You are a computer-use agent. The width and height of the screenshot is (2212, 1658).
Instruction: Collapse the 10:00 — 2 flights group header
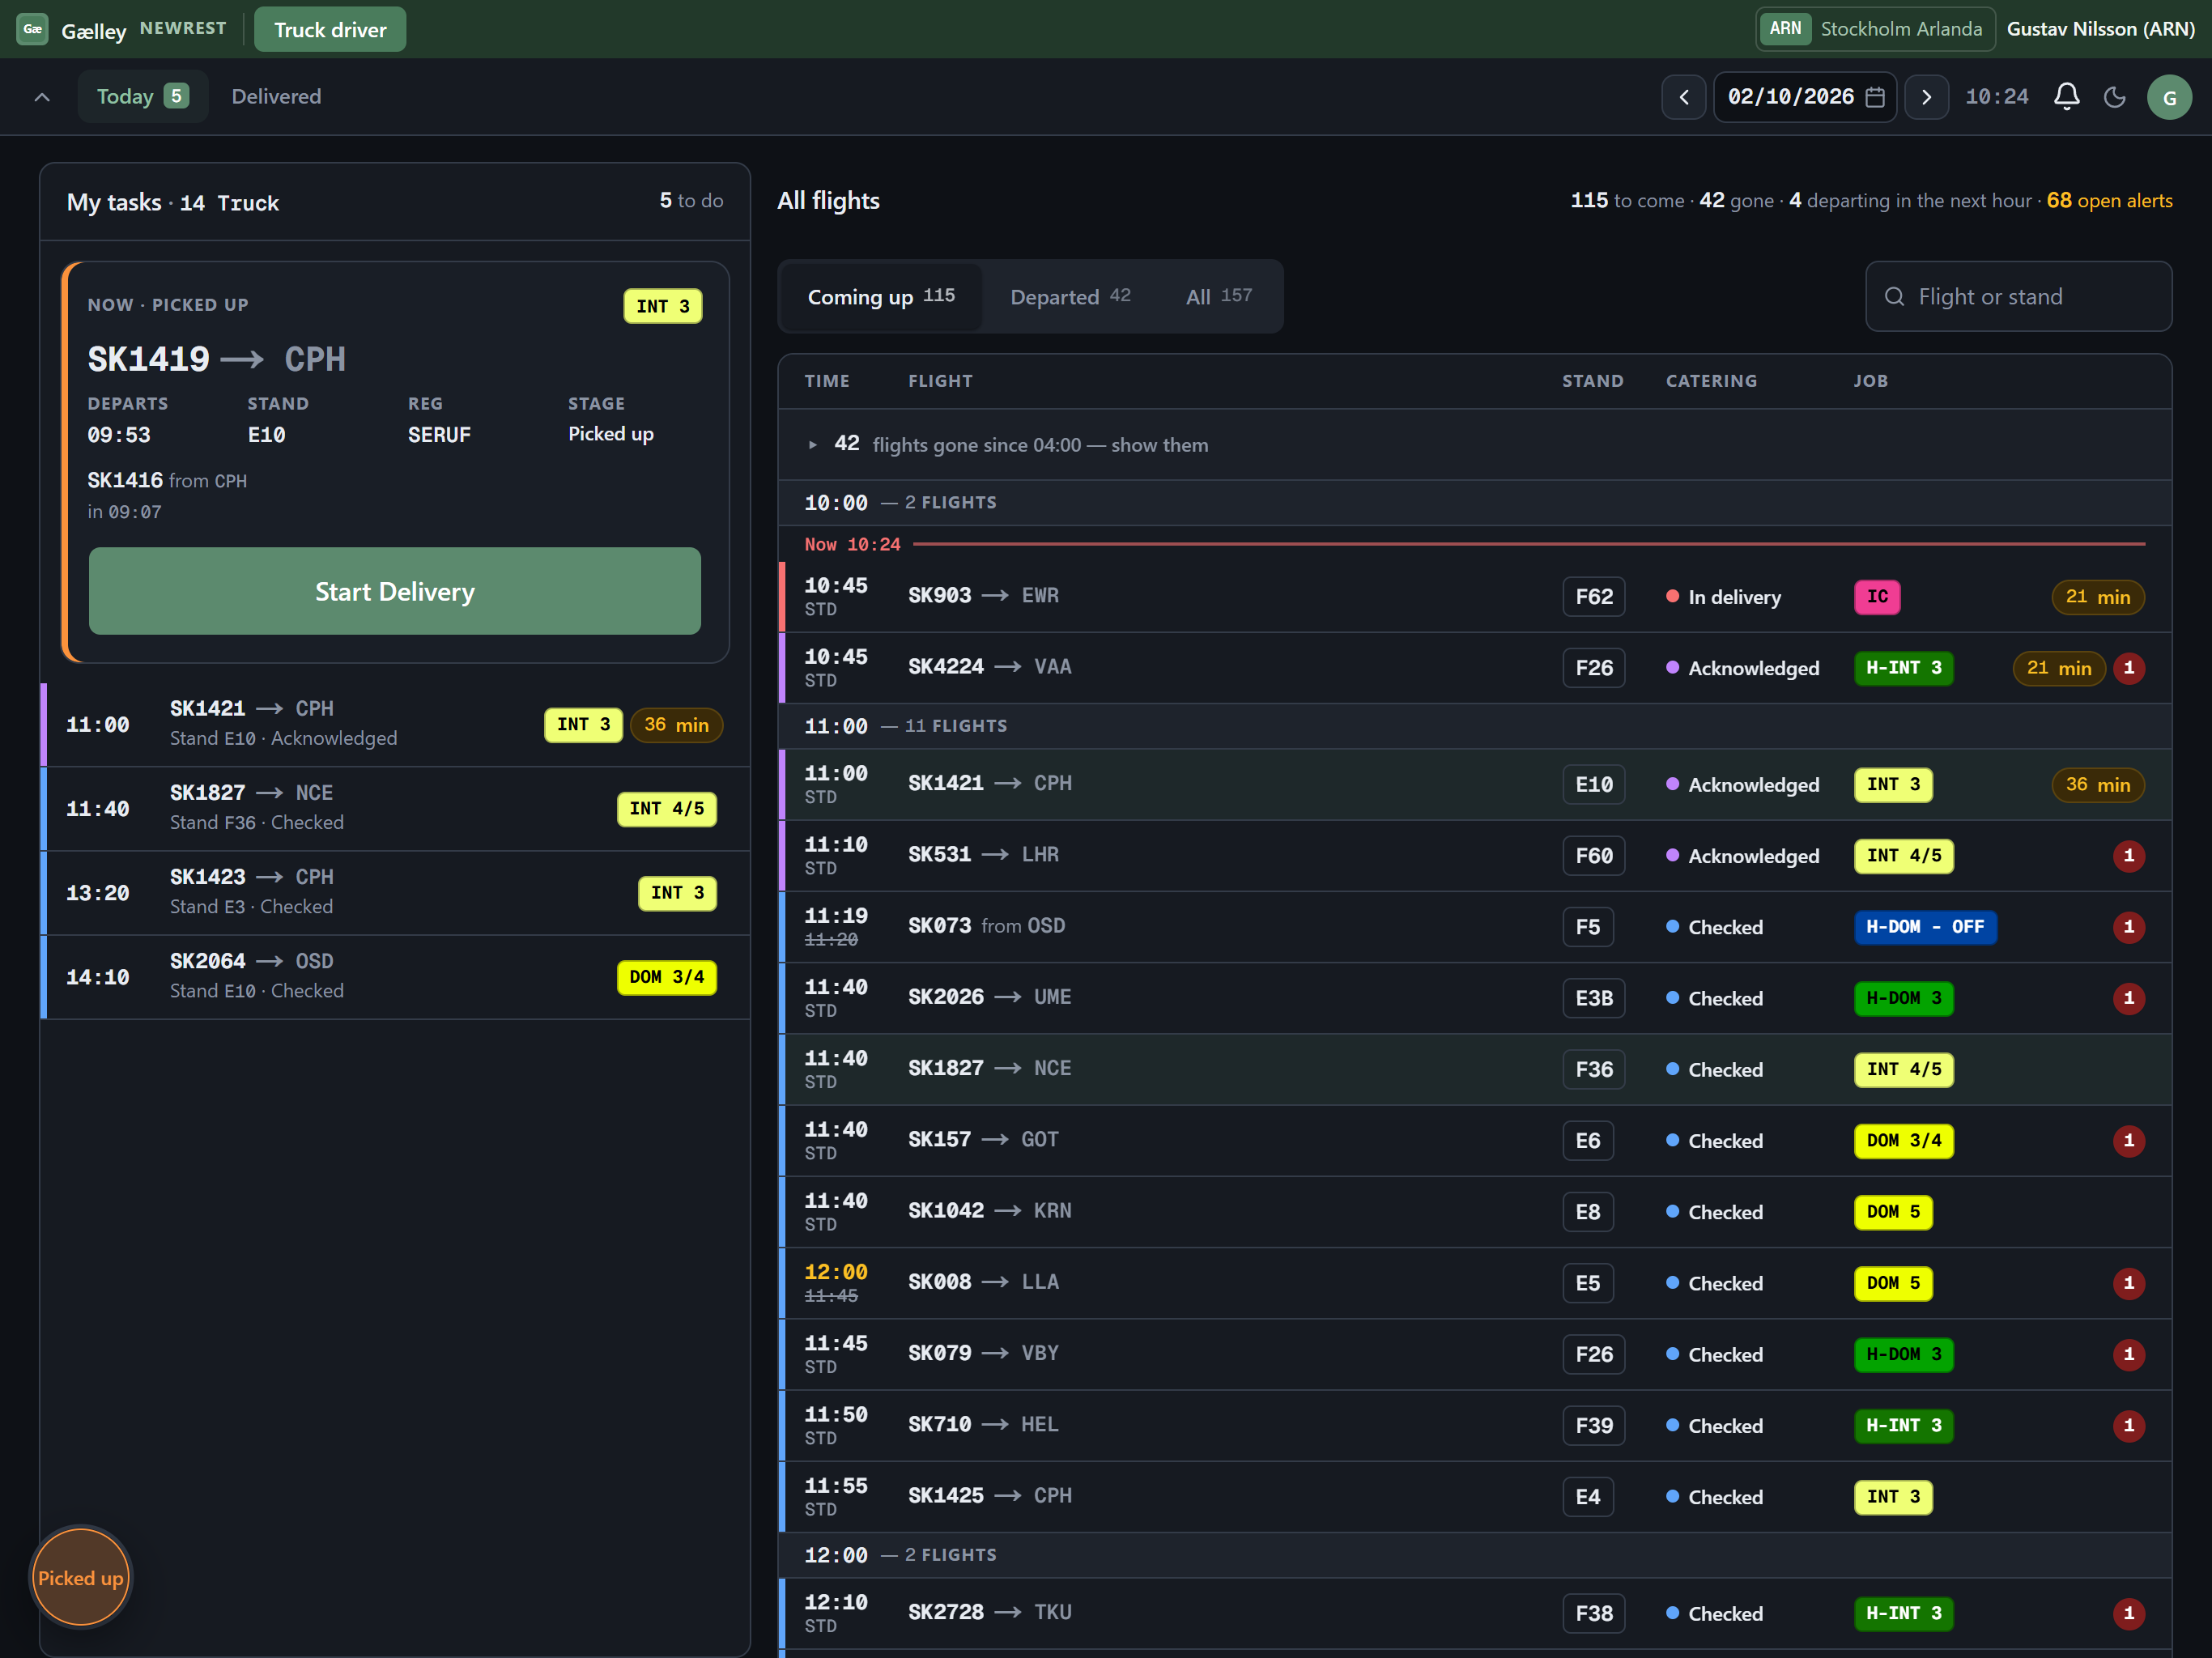pos(1474,503)
